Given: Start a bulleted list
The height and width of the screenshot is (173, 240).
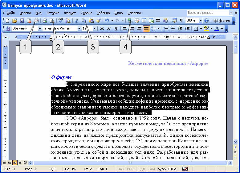Looking at the screenshot, I should (x=173, y=28).
